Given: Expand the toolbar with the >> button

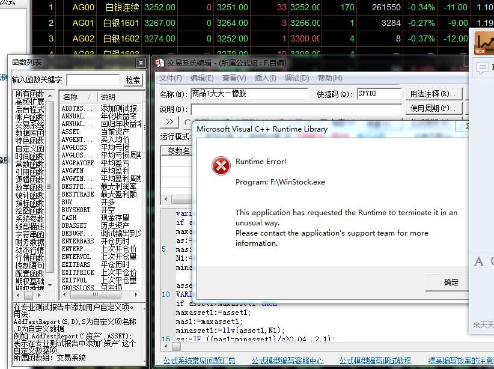Looking at the screenshot, I should tap(169, 122).
